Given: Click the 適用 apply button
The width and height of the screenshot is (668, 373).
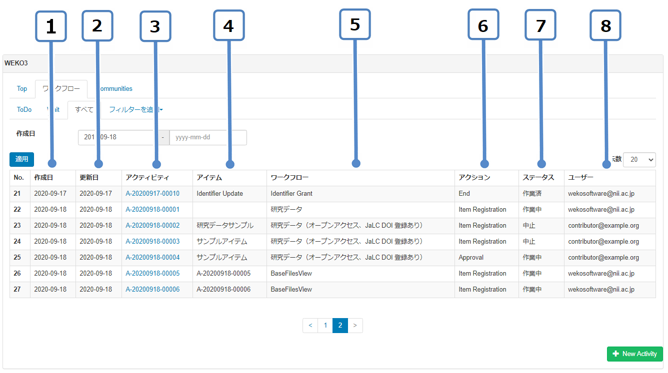Looking at the screenshot, I should 21,159.
